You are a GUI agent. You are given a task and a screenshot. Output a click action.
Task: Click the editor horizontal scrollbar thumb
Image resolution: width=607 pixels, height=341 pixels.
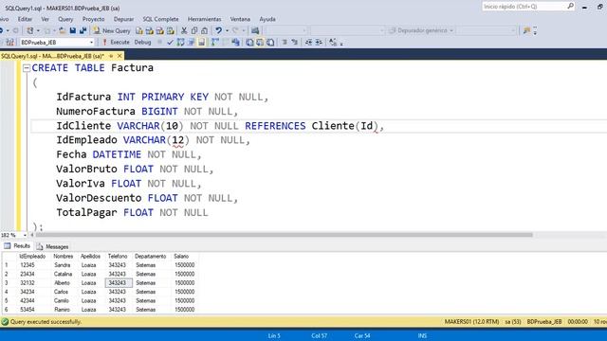[285, 235]
